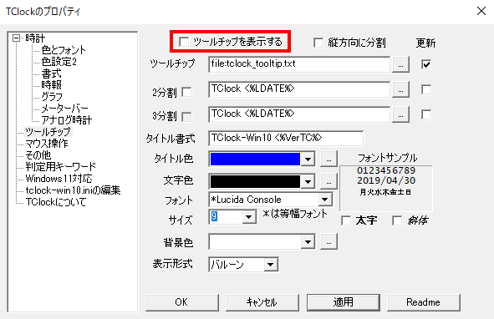Open TClockについて in the tree

tap(56, 202)
